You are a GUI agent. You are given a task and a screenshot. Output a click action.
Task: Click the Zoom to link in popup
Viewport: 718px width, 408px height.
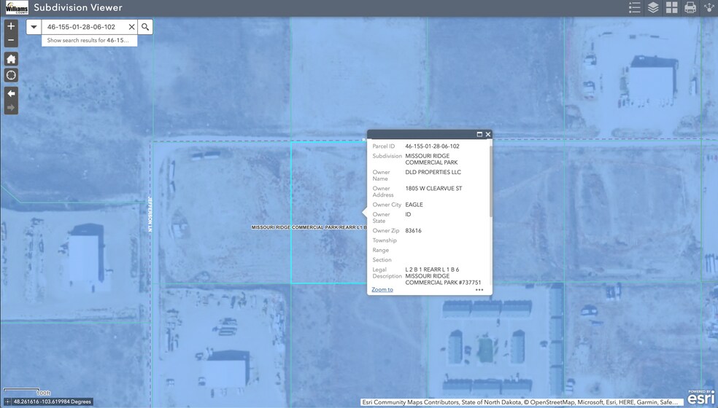tap(382, 289)
